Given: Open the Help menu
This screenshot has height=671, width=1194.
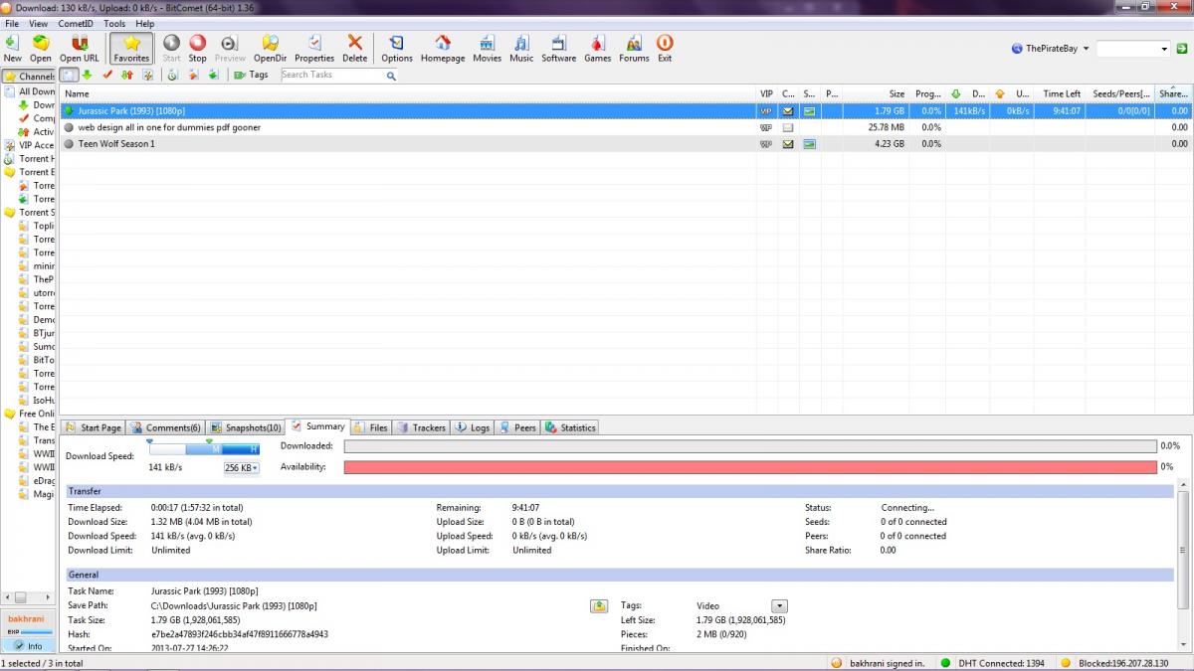Looking at the screenshot, I should pyautogui.click(x=145, y=23).
